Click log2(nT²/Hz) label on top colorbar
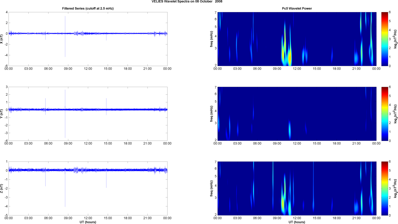398x224 pixels. tap(395, 39)
